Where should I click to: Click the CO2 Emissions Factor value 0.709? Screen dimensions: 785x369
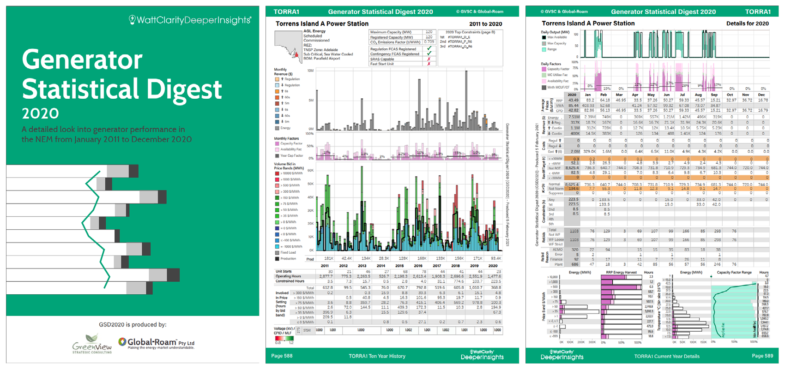429,42
